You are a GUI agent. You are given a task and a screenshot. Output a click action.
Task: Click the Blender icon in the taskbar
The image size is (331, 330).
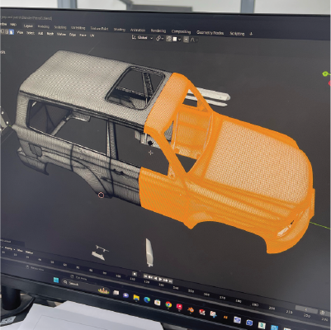click(x=190, y=310)
